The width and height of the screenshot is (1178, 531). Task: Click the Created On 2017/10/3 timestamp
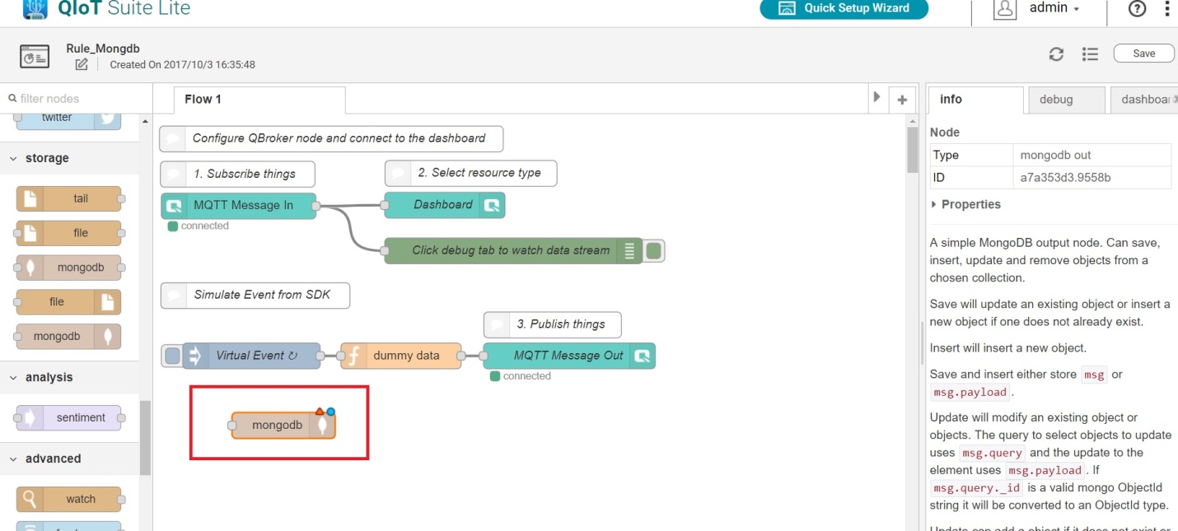coord(182,64)
